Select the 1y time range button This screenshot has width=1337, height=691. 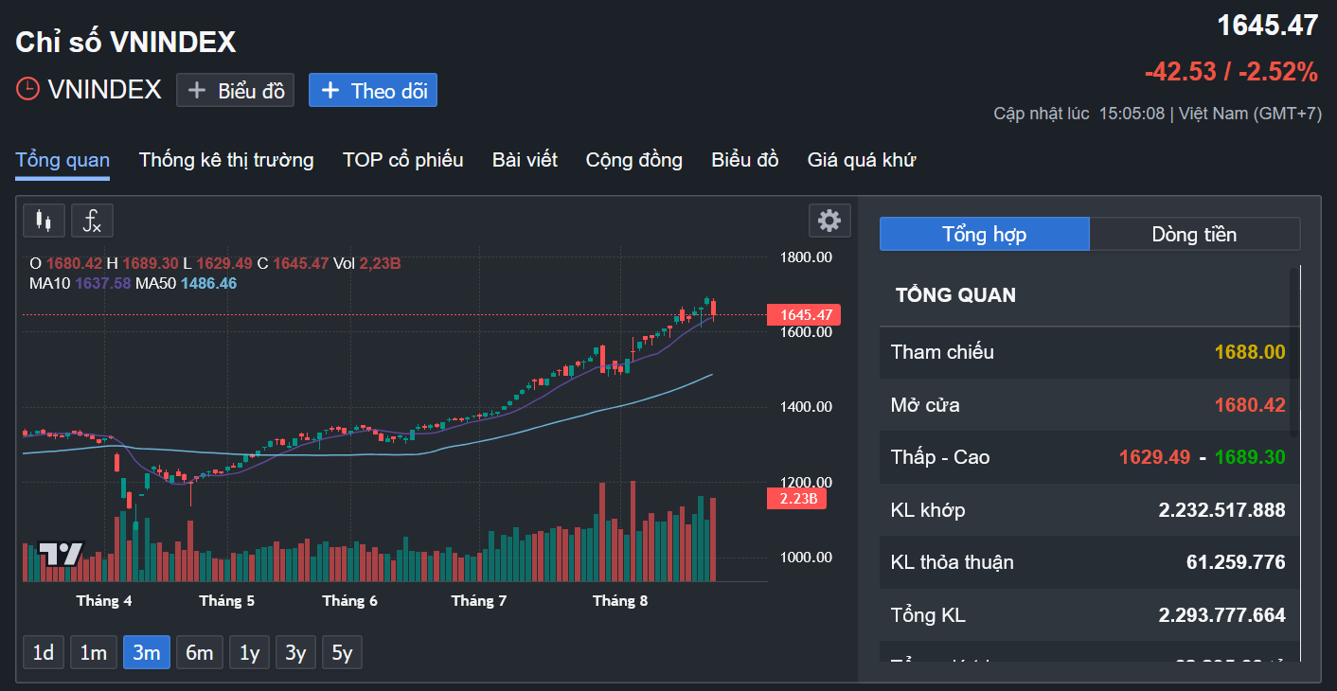click(x=249, y=652)
